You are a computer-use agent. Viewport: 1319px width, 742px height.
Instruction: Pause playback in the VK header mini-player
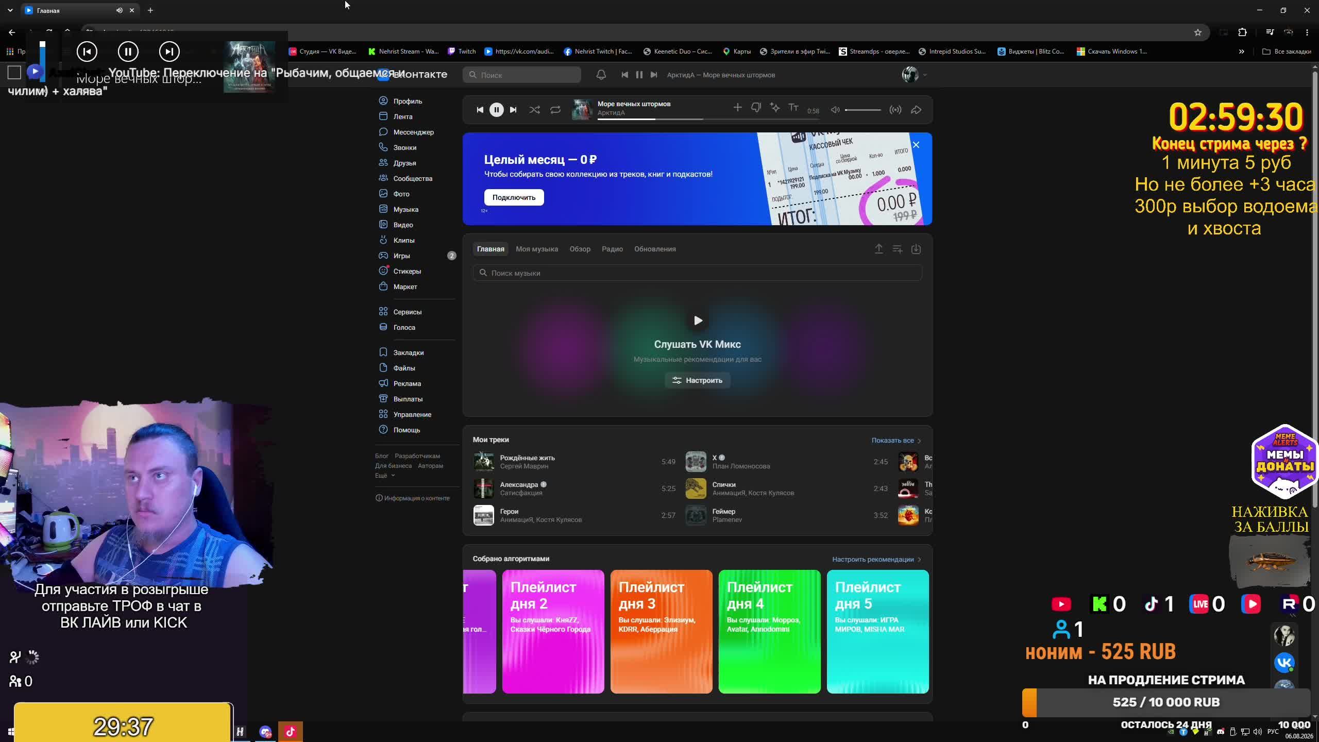(639, 75)
